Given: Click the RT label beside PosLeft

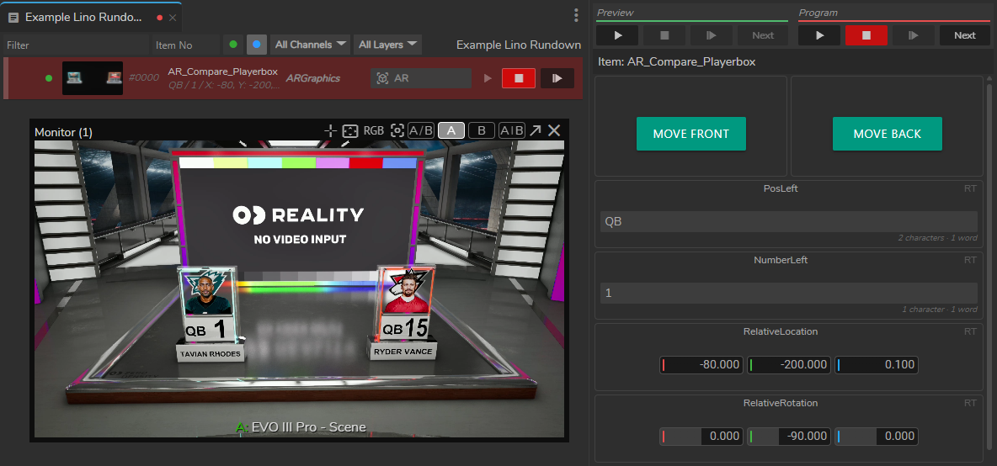Looking at the screenshot, I should tap(970, 188).
